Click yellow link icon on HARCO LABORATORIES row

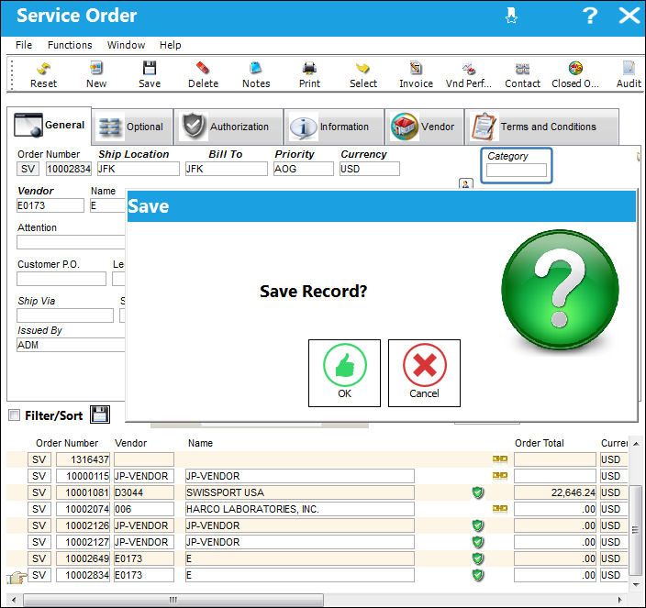[x=500, y=508]
